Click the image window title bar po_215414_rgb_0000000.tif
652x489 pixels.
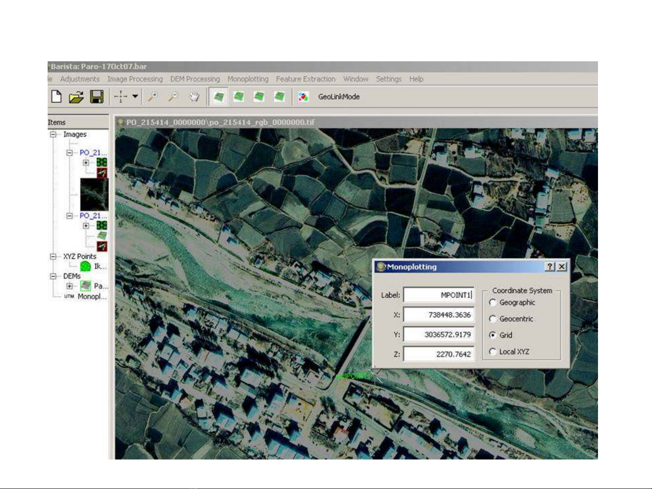point(356,122)
